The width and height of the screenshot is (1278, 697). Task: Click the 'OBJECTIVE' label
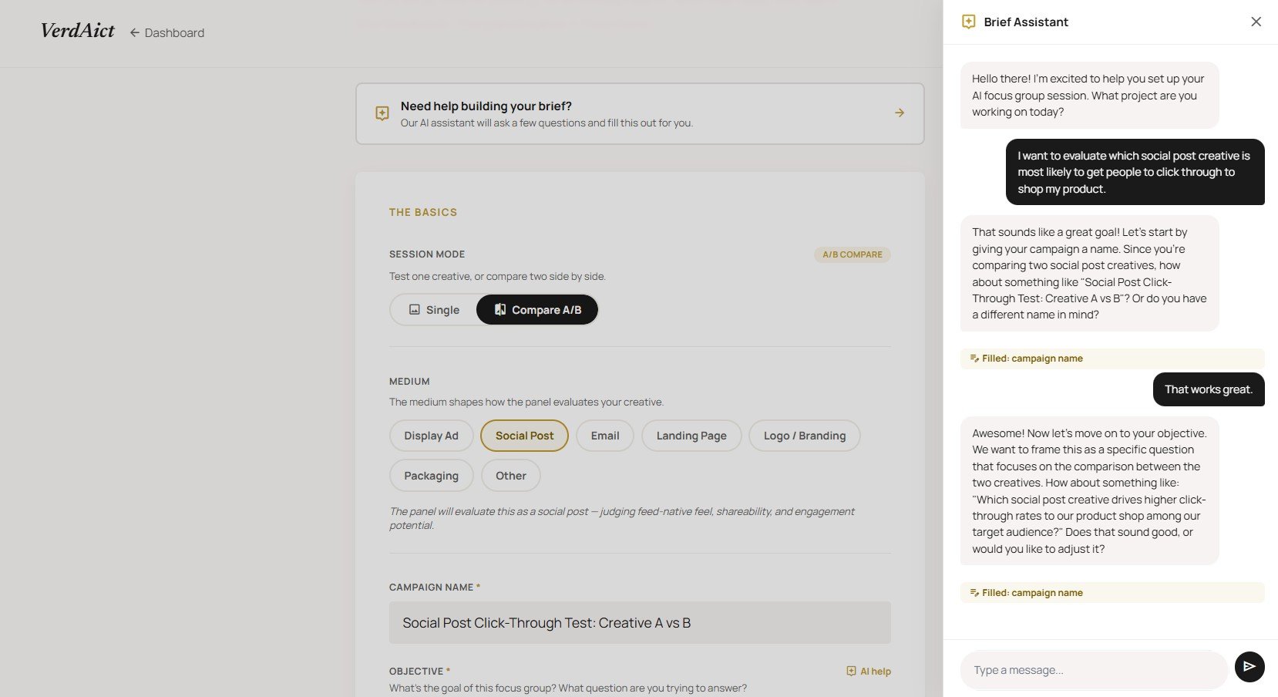coord(416,672)
